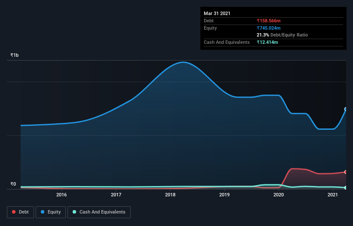Click the ₹1b y-axis label

tap(15, 55)
